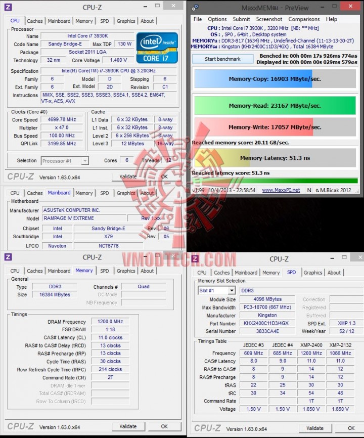Select Mainboard tab in the SPD CPU-Z window
Viewport: 364px width, 438px height.
tap(246, 273)
